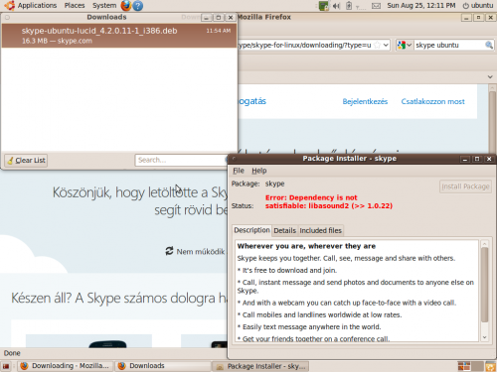
Task: Click the workspace switcher second workspace
Action: (477, 366)
